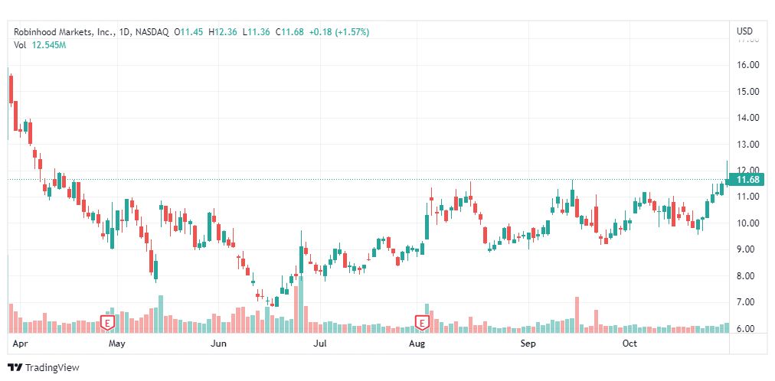Image resolution: width=775 pixels, height=381 pixels.
Task: Click the earnings marker near August
Action: 422,323
